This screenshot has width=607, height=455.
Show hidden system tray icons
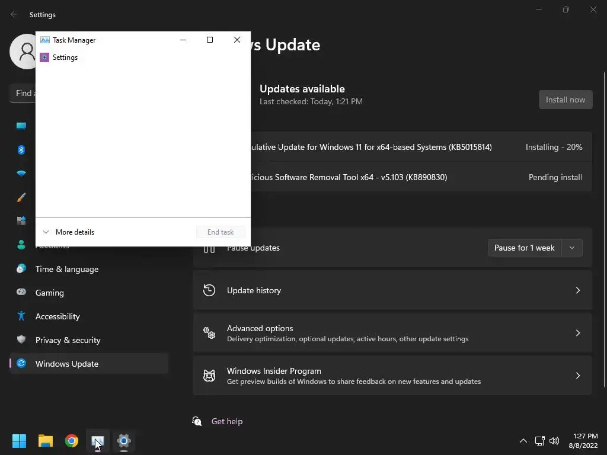[x=523, y=441]
